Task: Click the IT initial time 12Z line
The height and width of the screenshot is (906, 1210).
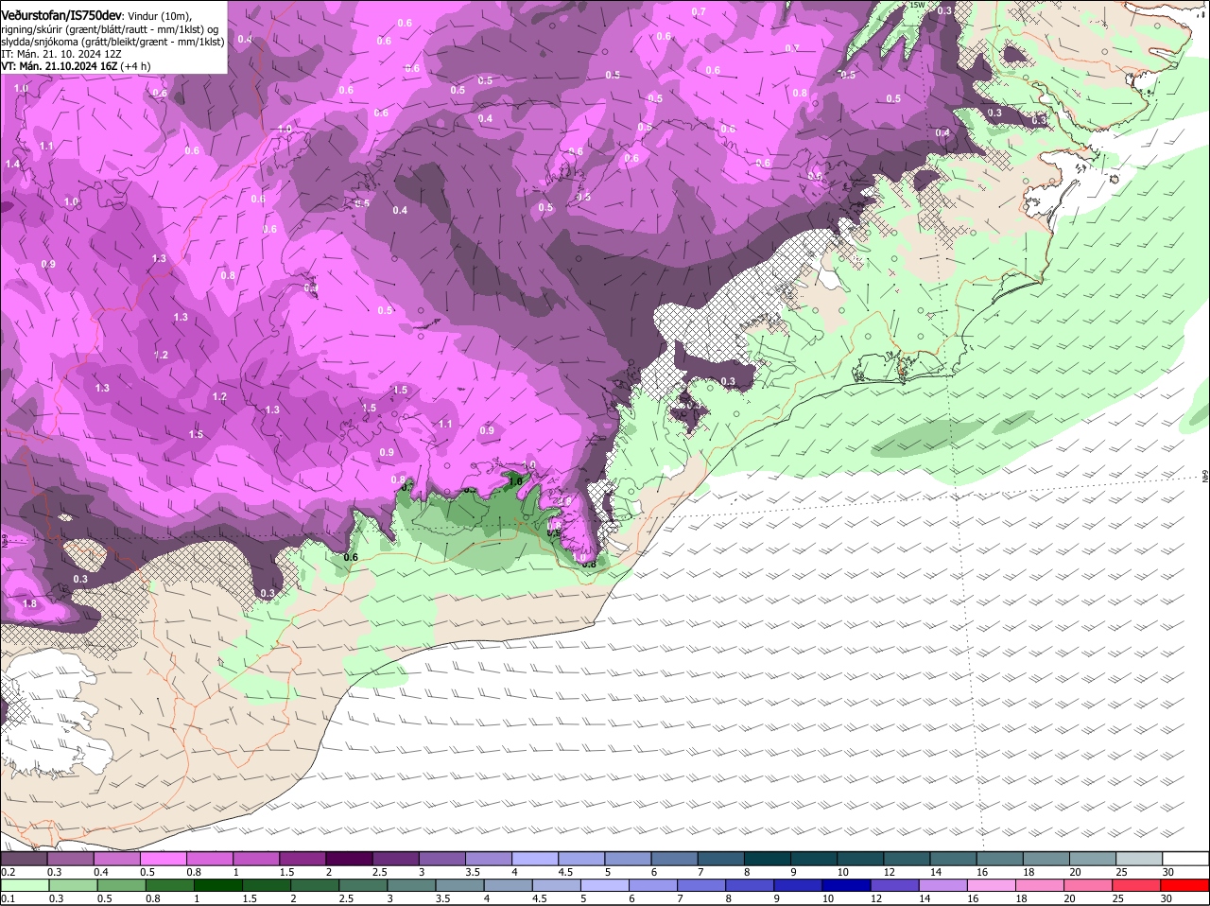Action: [x=61, y=54]
